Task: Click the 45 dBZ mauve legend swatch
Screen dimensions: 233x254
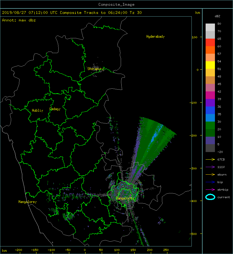Action: 210,87
